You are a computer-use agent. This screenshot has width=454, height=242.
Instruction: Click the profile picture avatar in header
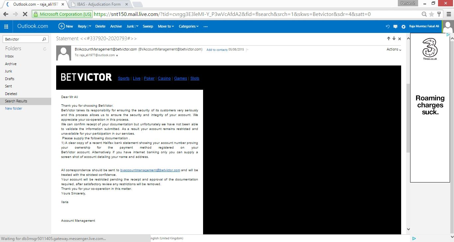pyautogui.click(x=448, y=27)
